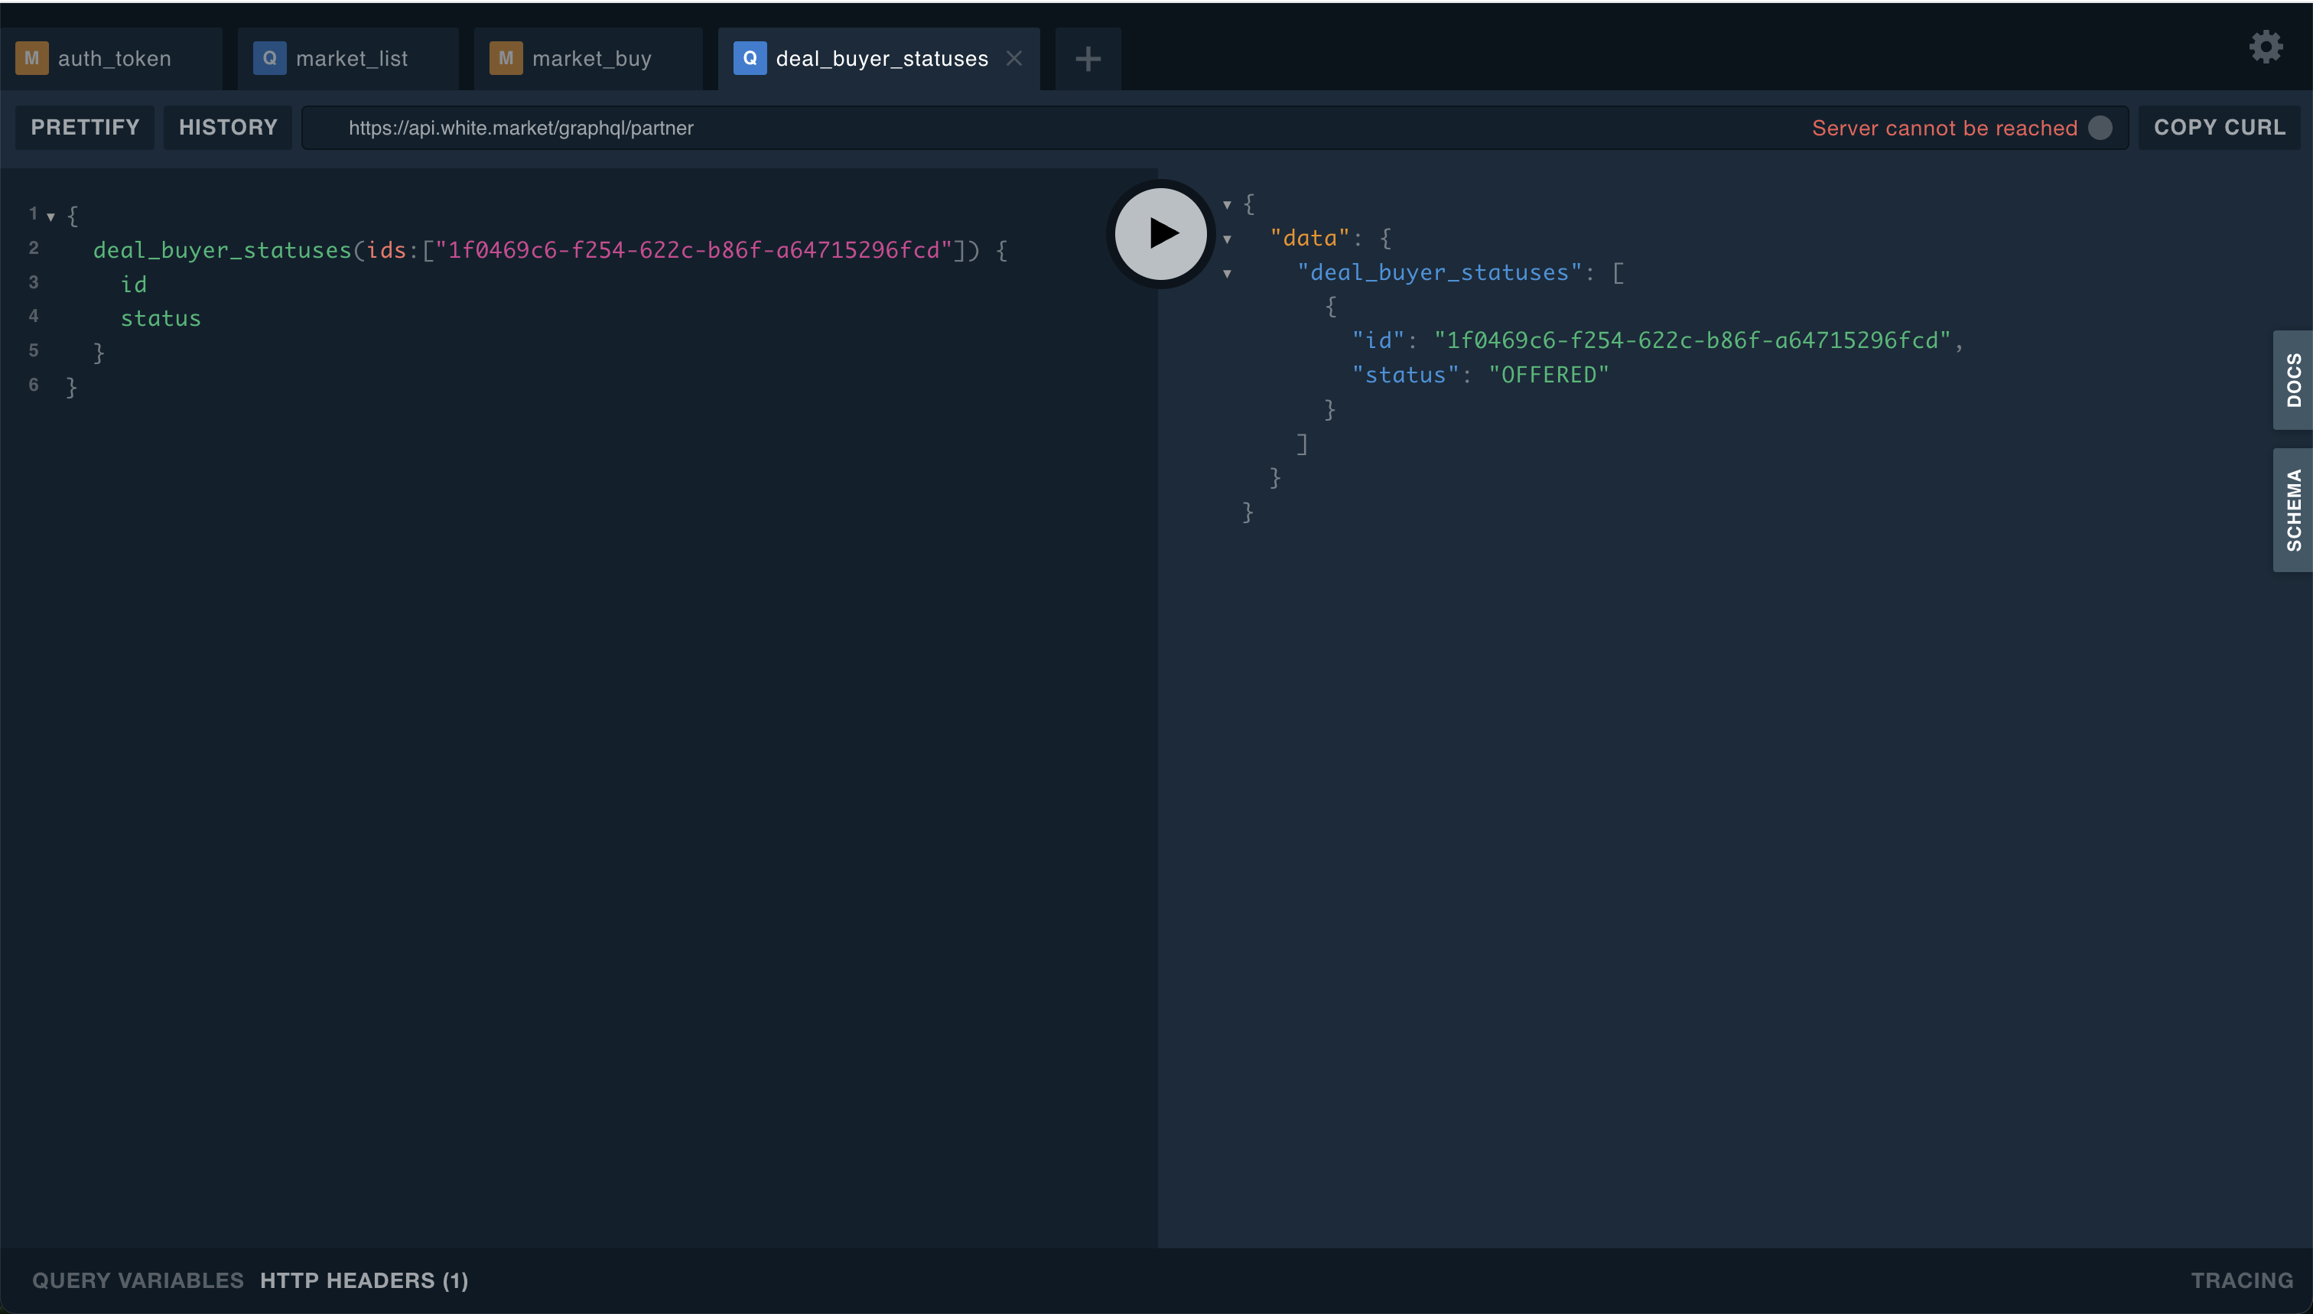The width and height of the screenshot is (2313, 1314).
Task: Click the Q icon on deal_buyer_statuses tab
Action: pyautogui.click(x=749, y=59)
